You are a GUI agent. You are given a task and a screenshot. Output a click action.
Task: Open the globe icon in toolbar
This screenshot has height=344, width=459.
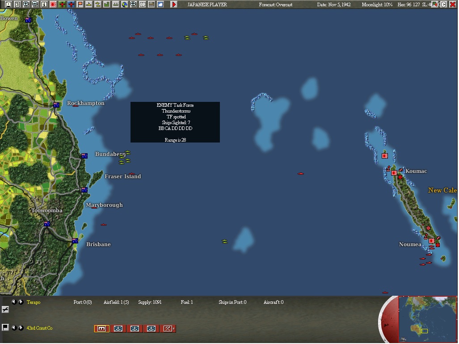click(125, 4)
